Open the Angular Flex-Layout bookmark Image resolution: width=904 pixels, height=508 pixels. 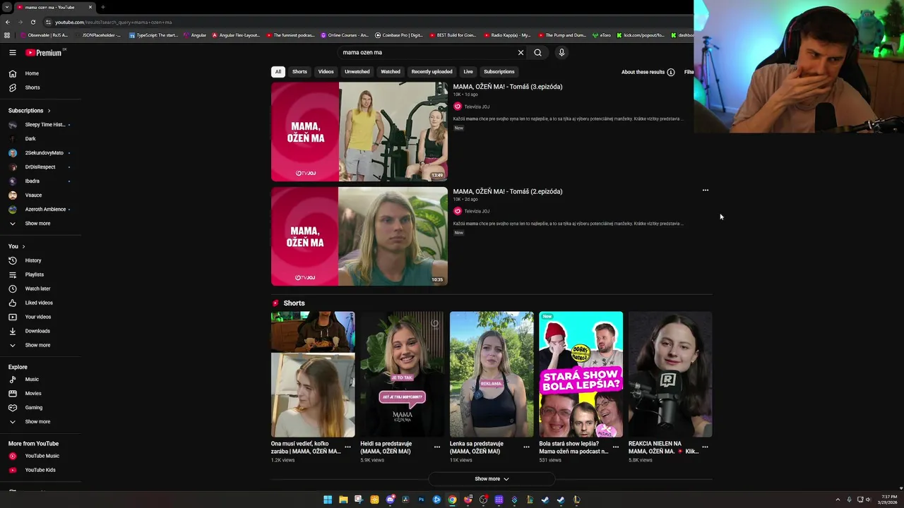click(x=236, y=35)
